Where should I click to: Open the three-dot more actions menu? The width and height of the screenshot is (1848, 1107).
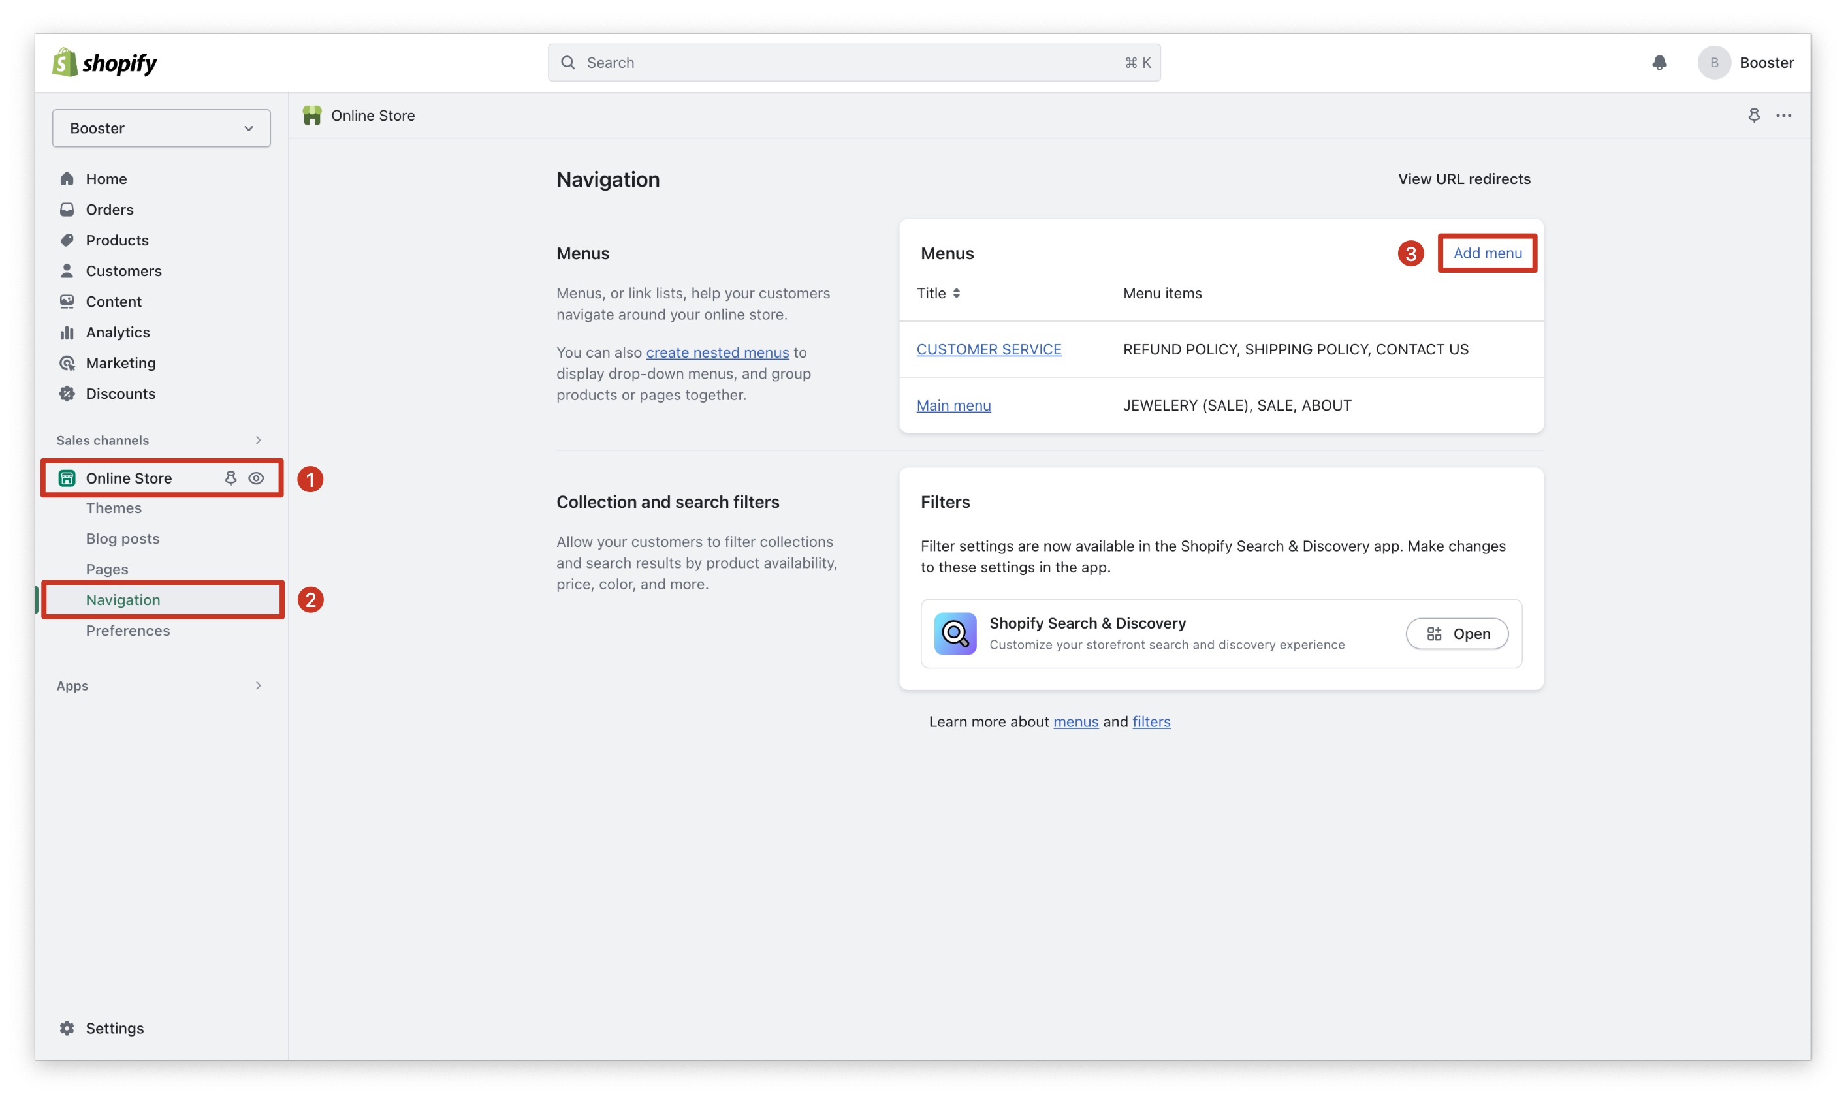(x=1783, y=115)
